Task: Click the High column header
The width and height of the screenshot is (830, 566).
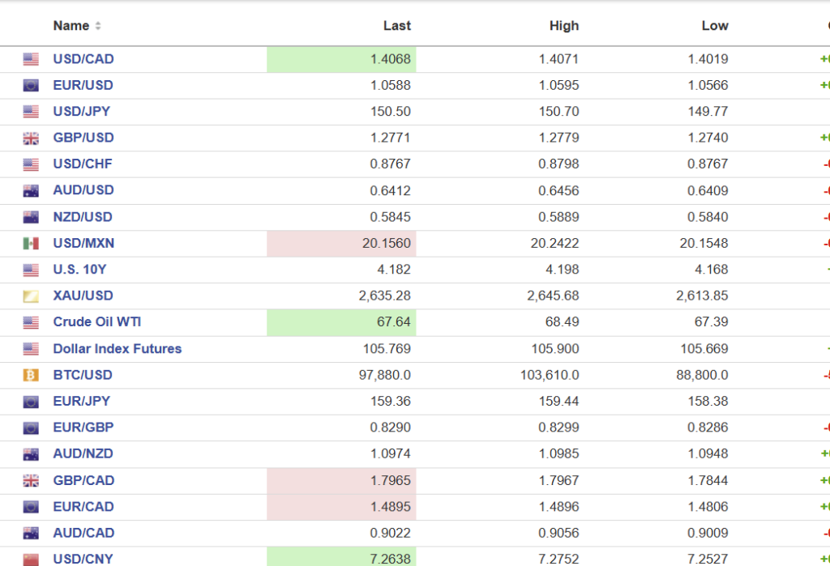Action: click(563, 26)
